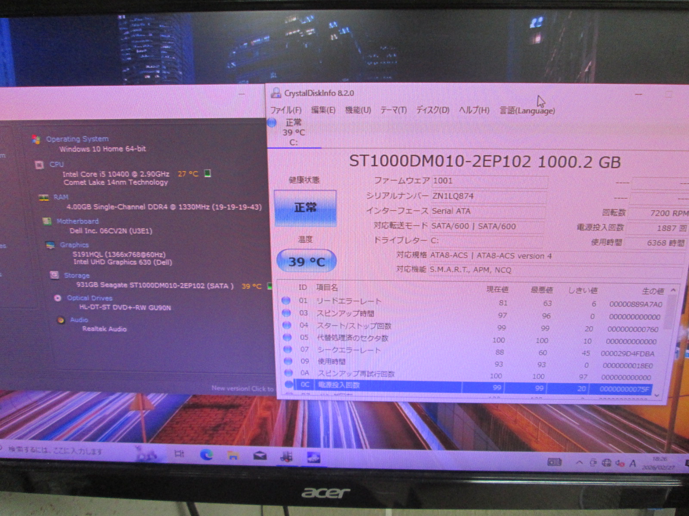Viewport: 689px width, 516px height.
Task: Click the スピンアップ時間 row status orb
Action: [286, 313]
